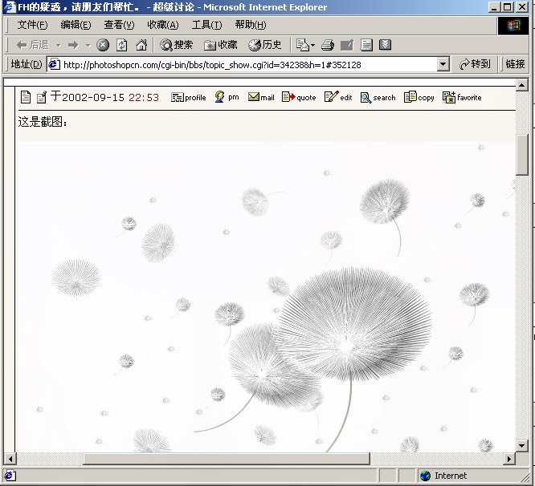Click the horizontal scrollbar right arrow

tap(509, 459)
